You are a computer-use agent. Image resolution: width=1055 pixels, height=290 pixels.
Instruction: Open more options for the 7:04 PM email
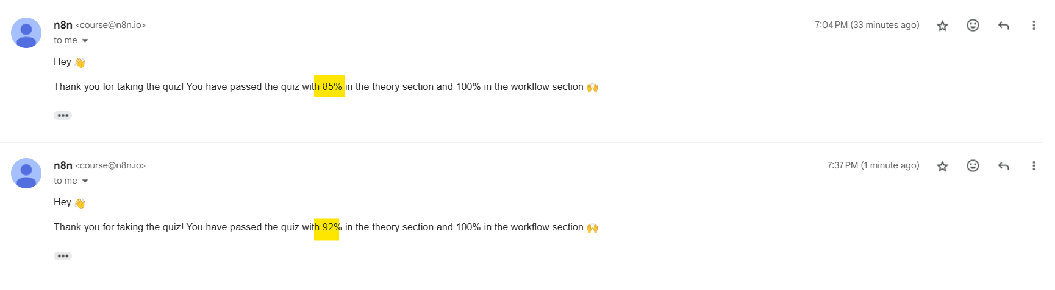tap(1033, 25)
